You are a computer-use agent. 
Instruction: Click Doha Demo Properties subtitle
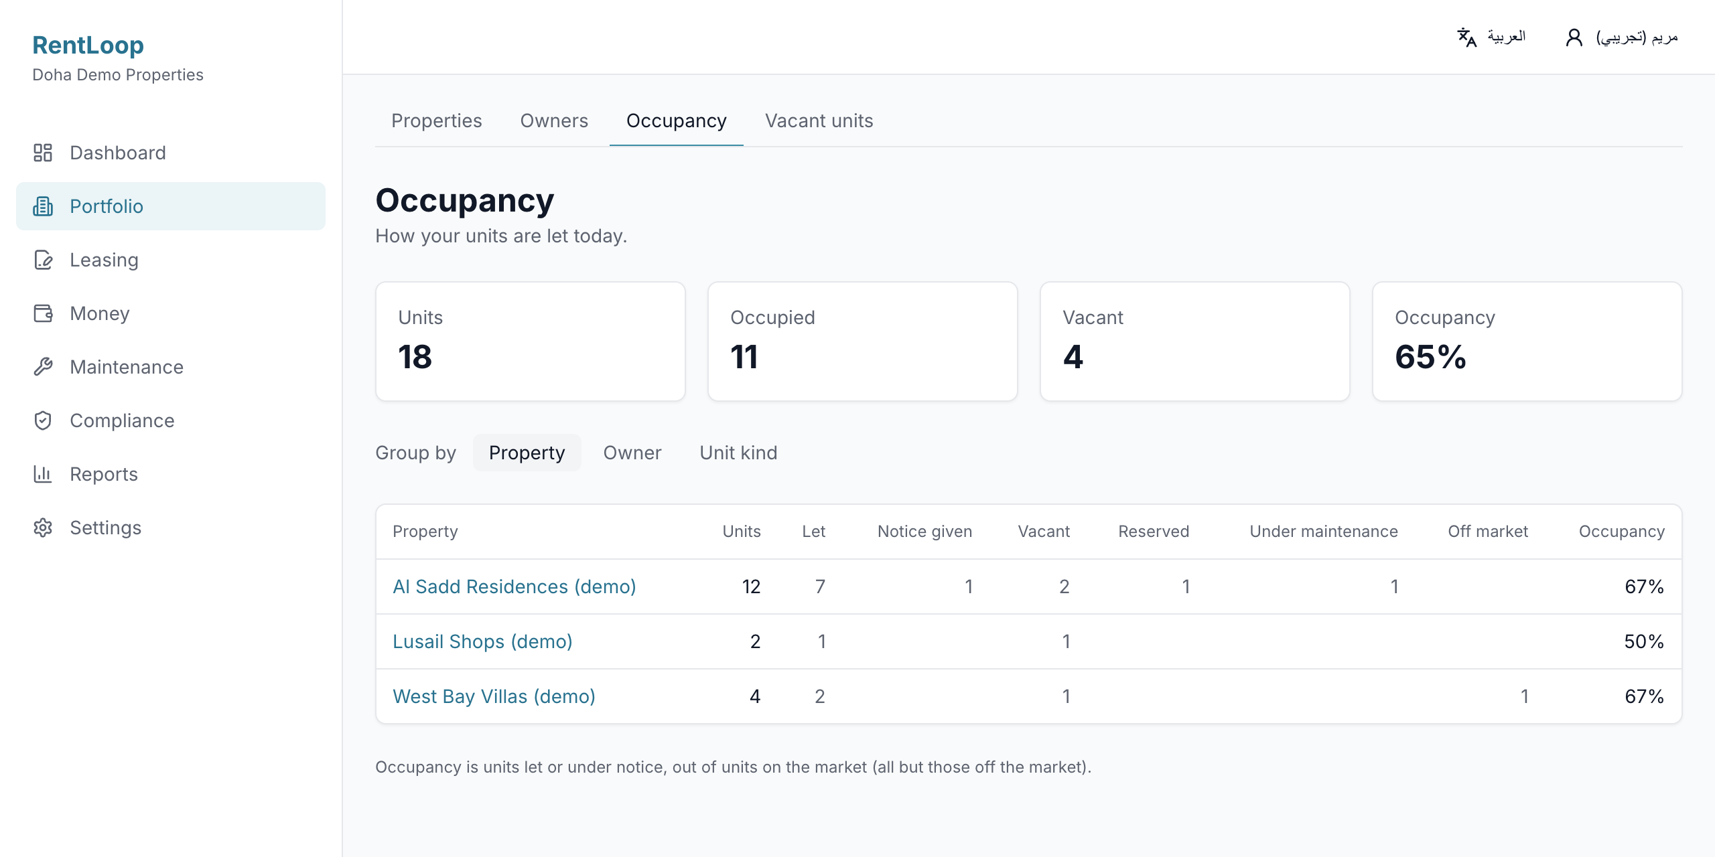118,75
